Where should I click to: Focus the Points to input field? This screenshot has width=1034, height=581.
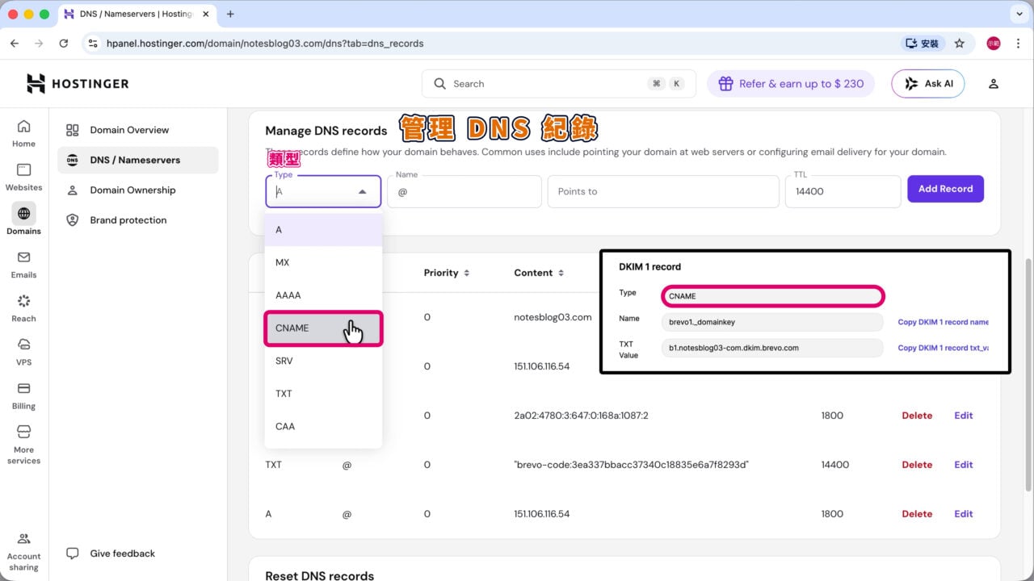click(x=663, y=191)
